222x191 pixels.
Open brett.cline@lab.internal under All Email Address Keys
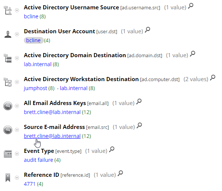52,112
